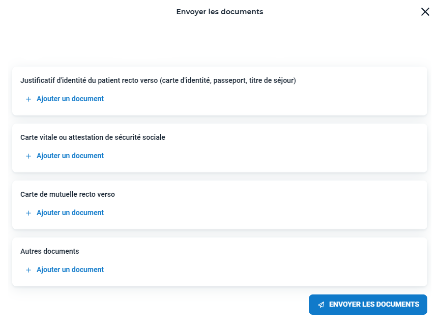Screen dimensions: 438x327
Task: Add a document for Justificatif d'identité
Action: (70, 99)
